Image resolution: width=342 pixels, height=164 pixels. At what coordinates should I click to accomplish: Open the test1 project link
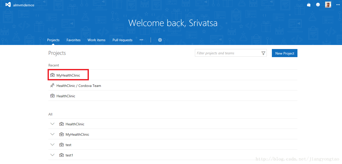click(69, 155)
